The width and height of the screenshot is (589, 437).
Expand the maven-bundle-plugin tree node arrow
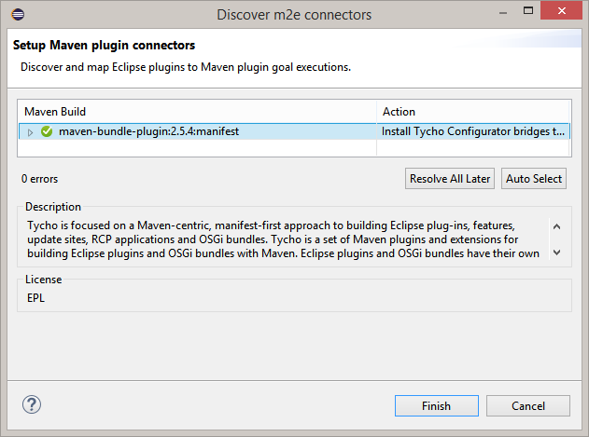point(31,132)
